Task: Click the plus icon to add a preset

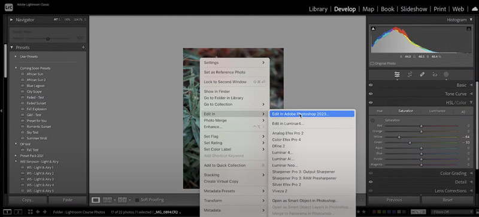Action: coord(83,47)
